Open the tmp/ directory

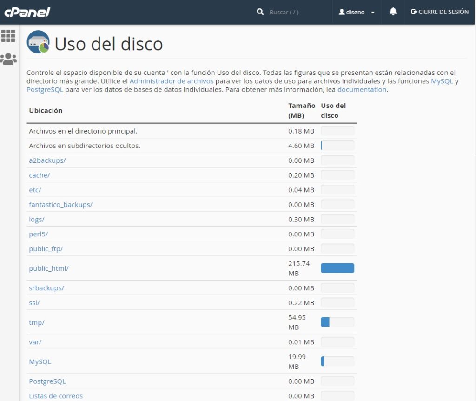pos(37,322)
